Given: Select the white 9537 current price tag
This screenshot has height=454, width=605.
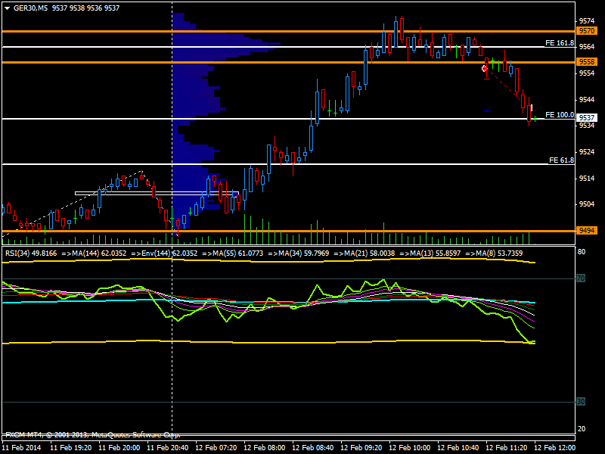Looking at the screenshot, I should coord(588,117).
